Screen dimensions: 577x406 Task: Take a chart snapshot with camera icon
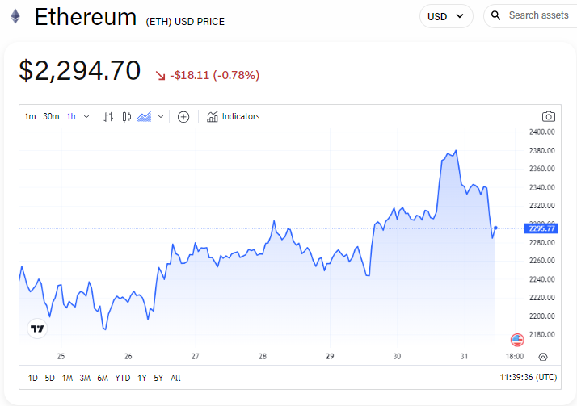coord(549,116)
